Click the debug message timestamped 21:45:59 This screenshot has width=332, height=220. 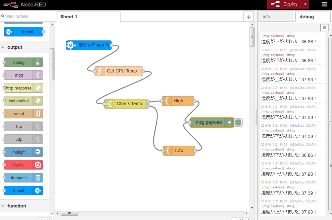[x=293, y=169]
